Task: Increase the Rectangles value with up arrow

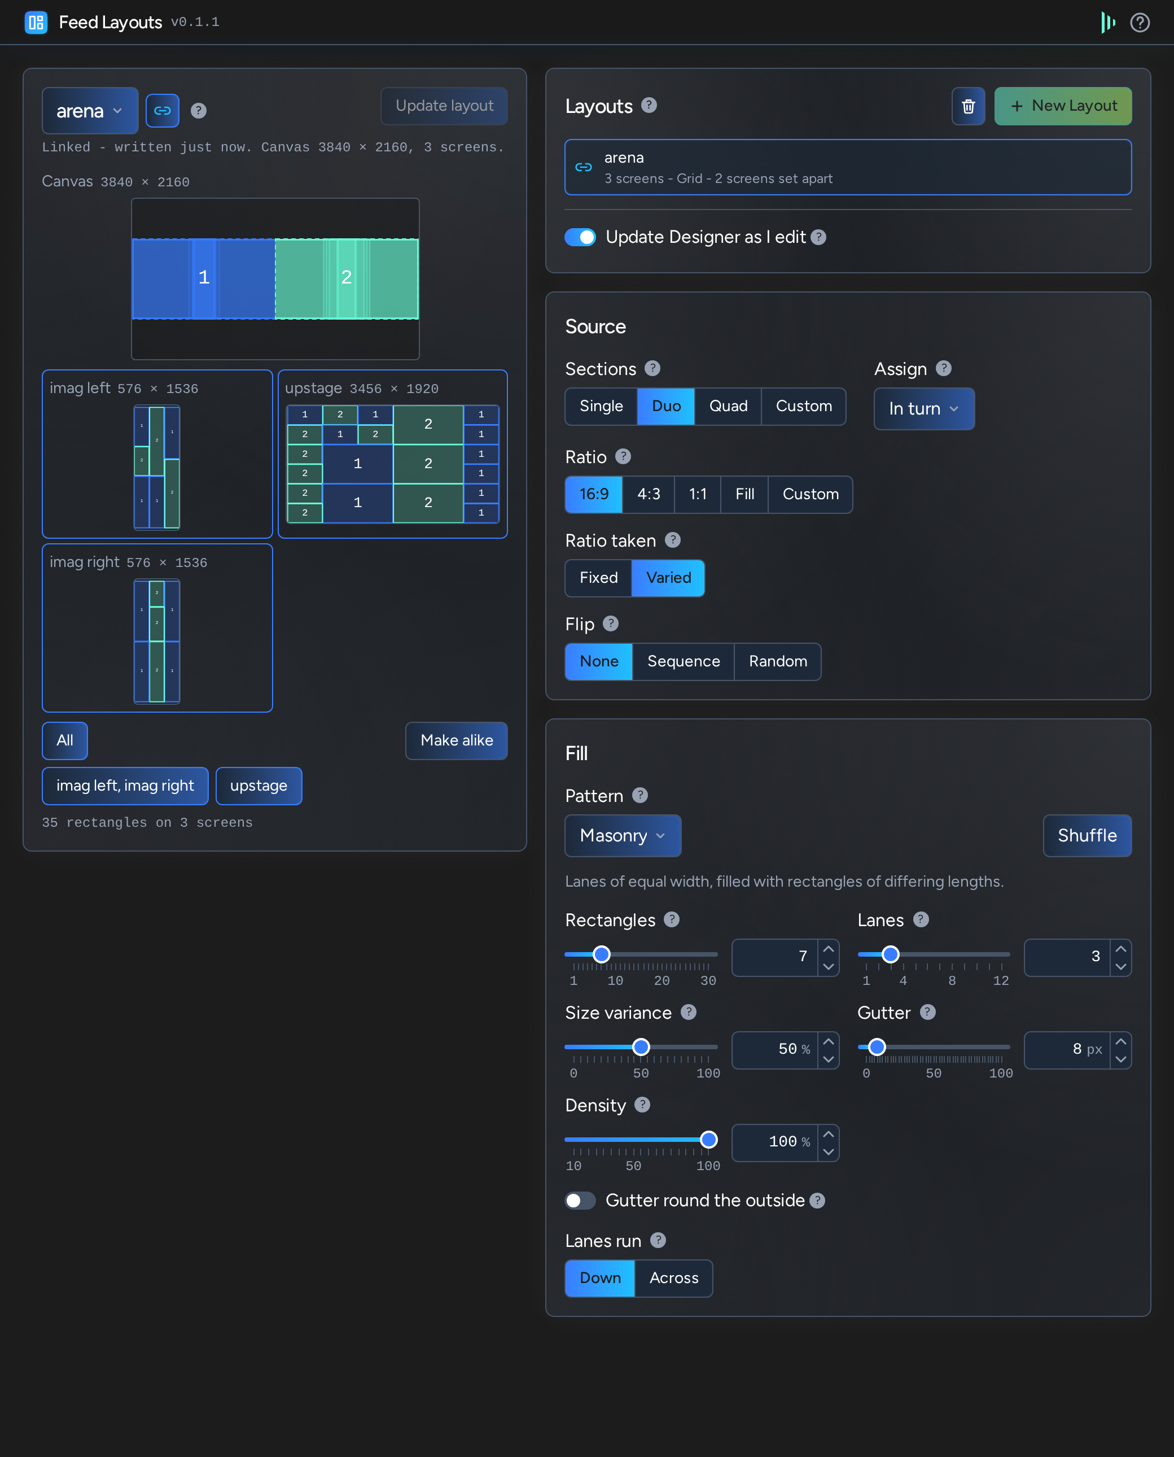Action: 829,949
